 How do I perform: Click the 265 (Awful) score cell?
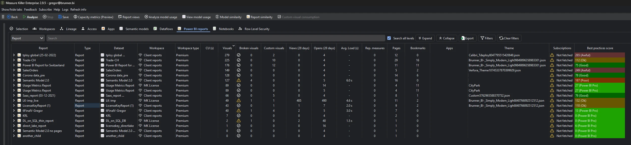(x=600, y=55)
